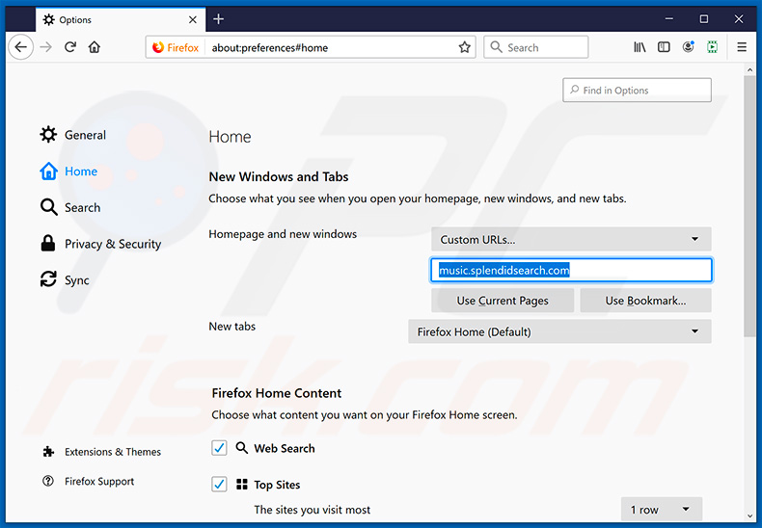Click the Top Sites grid icon
The height and width of the screenshot is (528, 762).
242,485
